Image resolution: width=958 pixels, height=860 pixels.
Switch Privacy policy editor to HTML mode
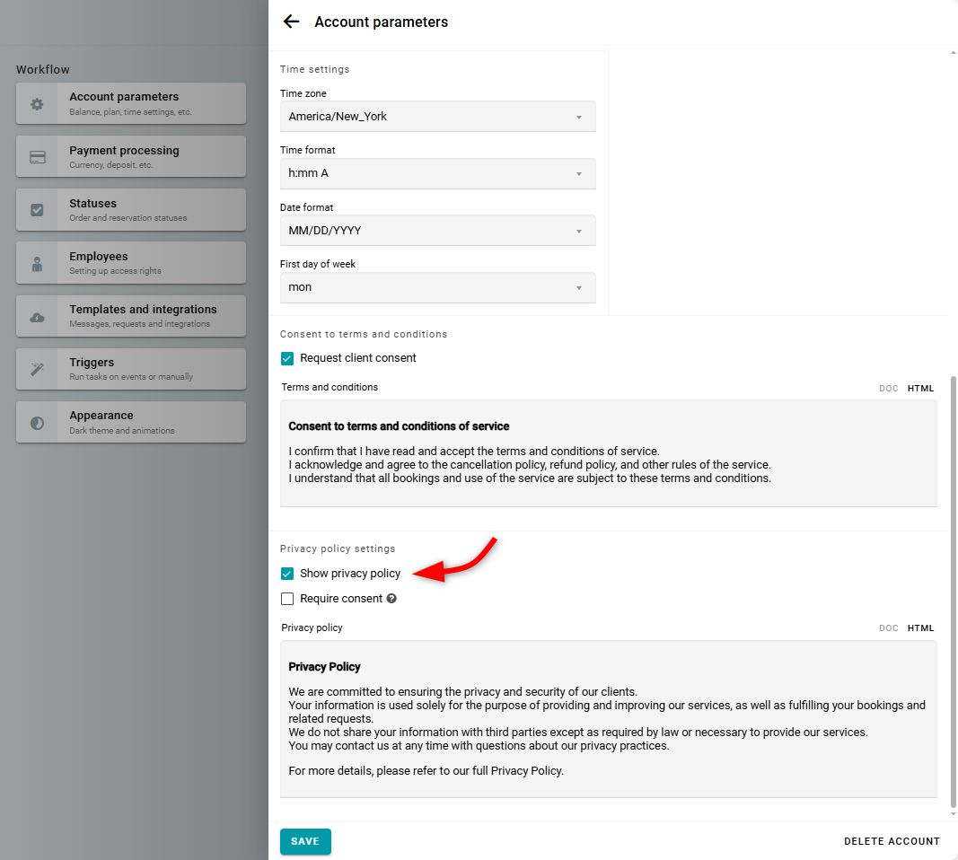click(x=920, y=628)
